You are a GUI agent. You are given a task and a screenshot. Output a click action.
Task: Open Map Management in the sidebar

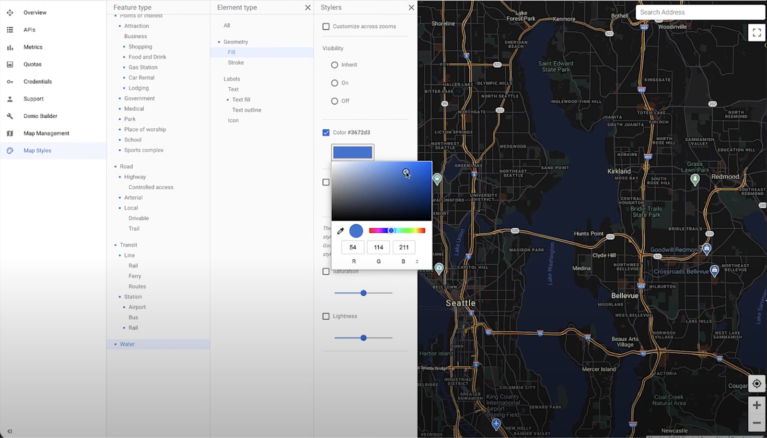point(46,133)
